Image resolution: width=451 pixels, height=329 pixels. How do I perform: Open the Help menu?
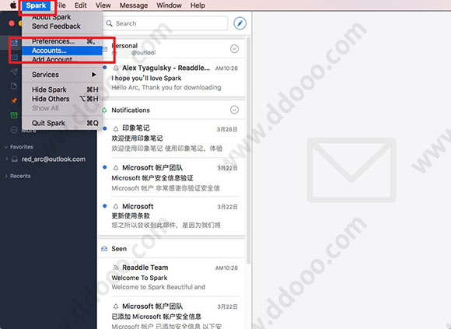coord(198,5)
